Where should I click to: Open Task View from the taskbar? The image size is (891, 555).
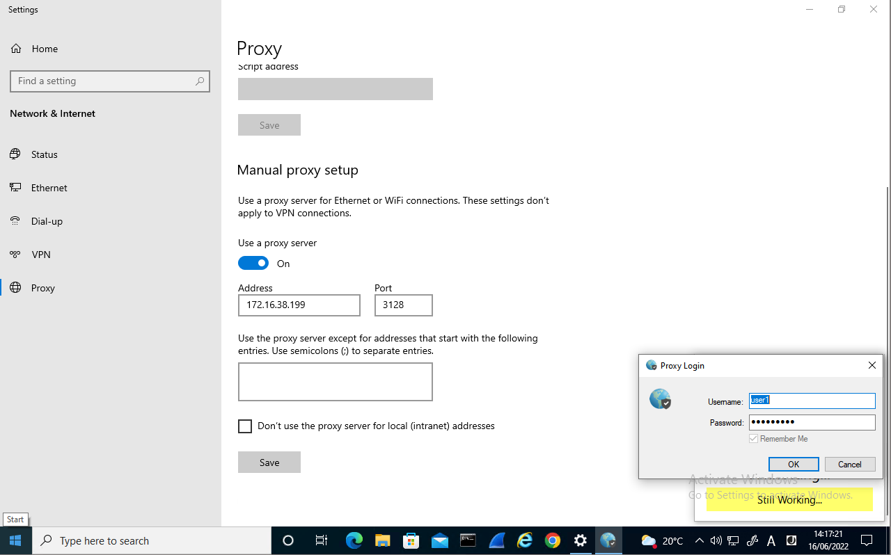coord(321,540)
